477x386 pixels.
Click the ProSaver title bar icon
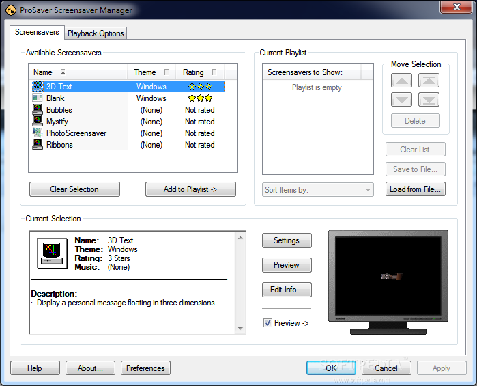pyautogui.click(x=11, y=10)
